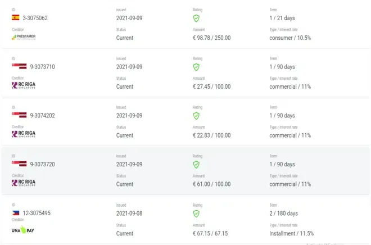Click the RC Riga logo under loan 9-3073720

point(24,183)
